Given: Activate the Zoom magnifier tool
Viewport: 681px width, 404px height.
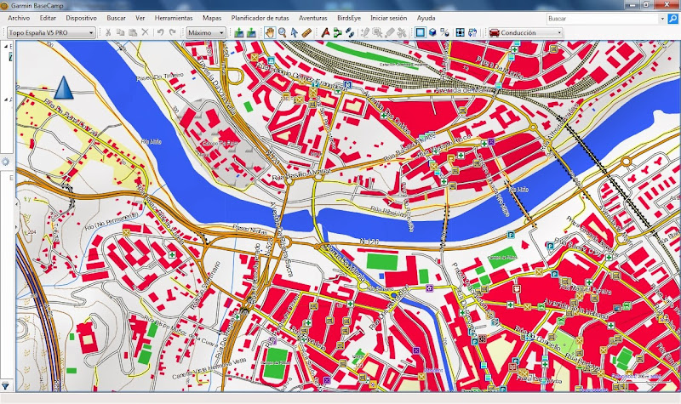Looking at the screenshot, I should pos(283,32).
